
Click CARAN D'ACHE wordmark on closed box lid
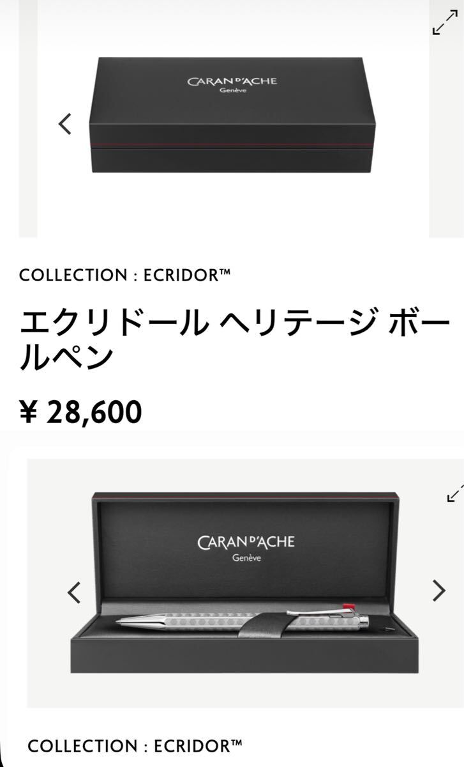[x=232, y=81]
